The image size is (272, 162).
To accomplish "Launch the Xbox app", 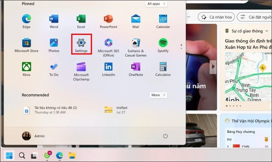I will pos(26,69).
